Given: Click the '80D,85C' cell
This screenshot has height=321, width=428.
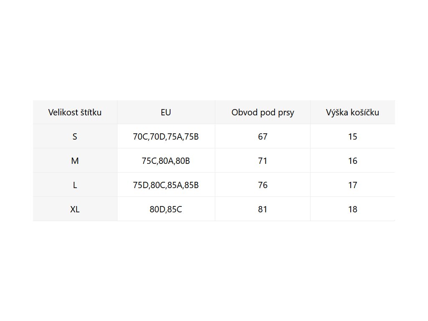Looking at the screenshot, I should (166, 209).
